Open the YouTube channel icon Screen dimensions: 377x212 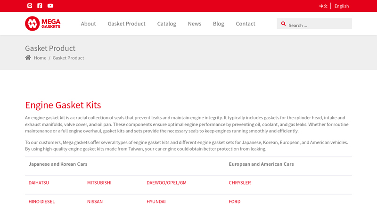tap(50, 6)
